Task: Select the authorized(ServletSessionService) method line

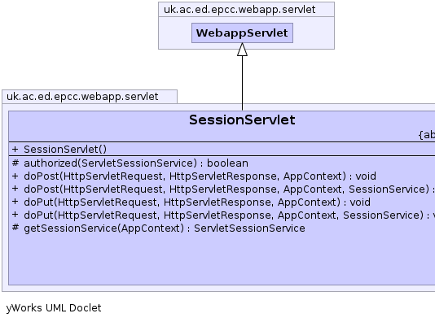Action: pos(136,163)
